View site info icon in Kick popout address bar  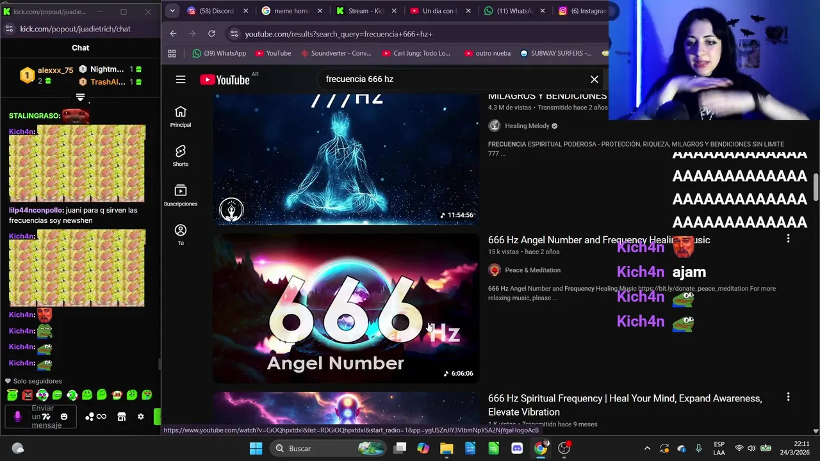click(x=9, y=29)
